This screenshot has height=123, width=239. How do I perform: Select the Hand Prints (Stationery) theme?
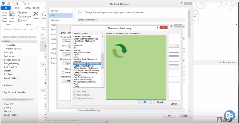click(84, 41)
